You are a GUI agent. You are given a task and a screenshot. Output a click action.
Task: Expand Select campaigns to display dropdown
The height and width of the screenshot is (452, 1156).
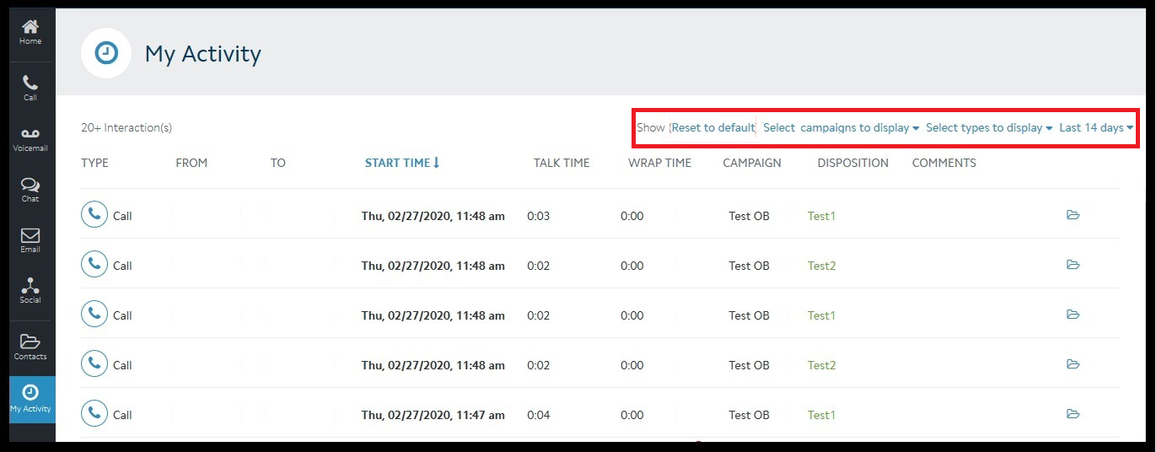pos(841,128)
